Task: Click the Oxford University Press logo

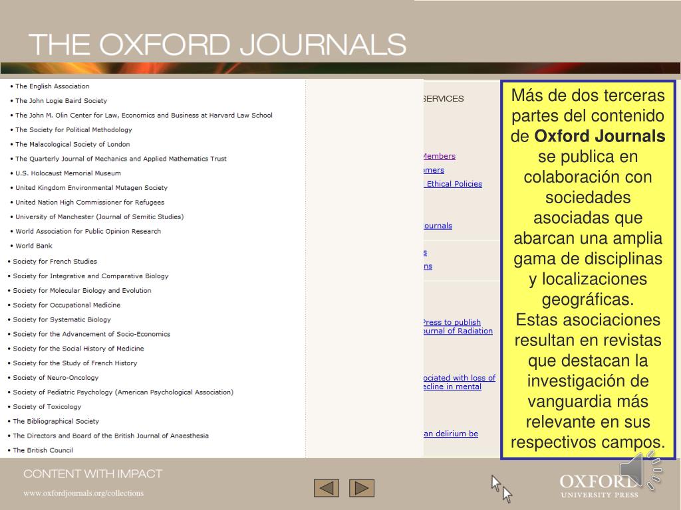Action: click(x=599, y=485)
